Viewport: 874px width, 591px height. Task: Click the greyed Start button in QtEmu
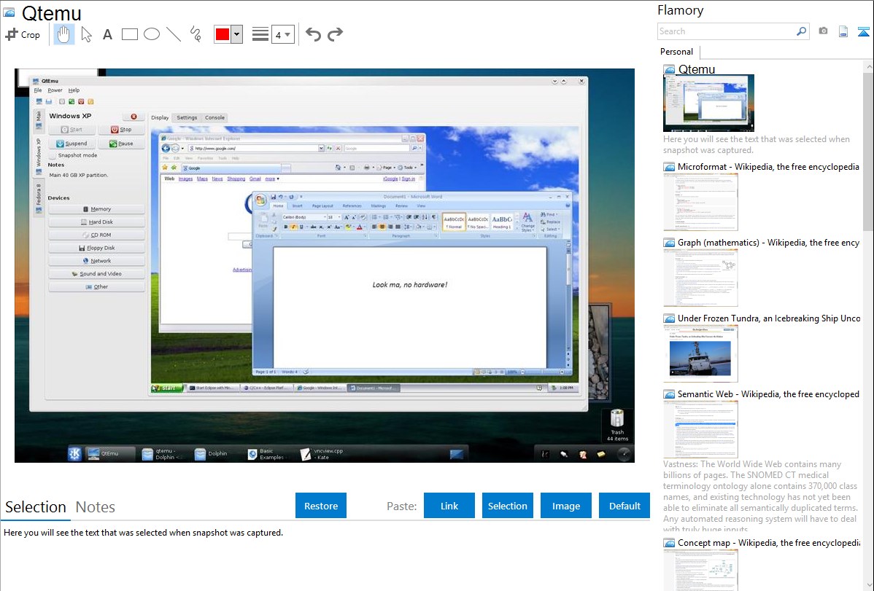71,130
